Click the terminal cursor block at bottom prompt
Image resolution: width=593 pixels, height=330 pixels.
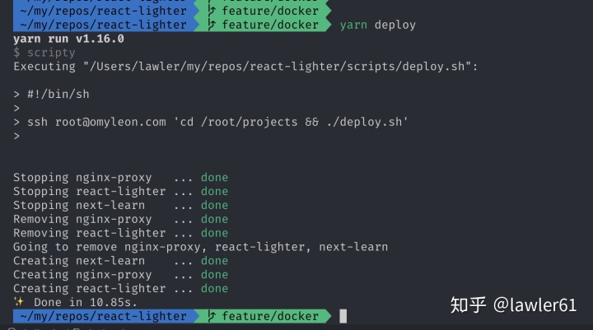pos(343,316)
